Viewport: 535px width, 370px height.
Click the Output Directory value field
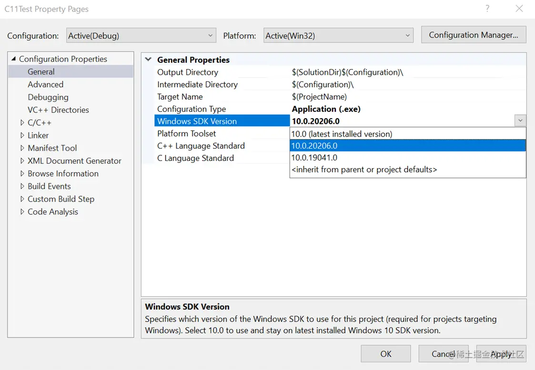tap(348, 72)
